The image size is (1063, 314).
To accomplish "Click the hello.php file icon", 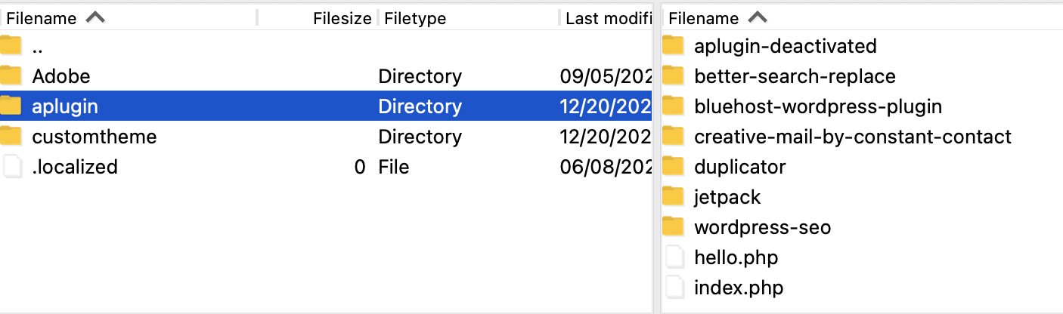I will (674, 257).
